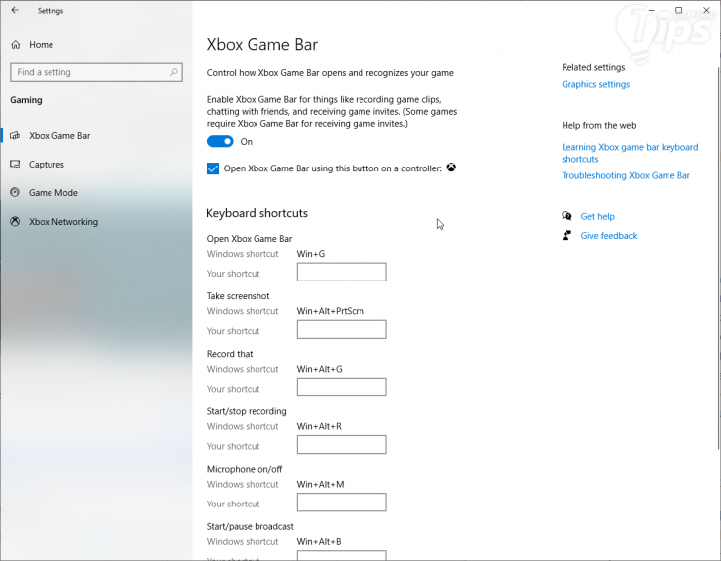Click the Get help chat icon
The height and width of the screenshot is (561, 721).
pos(566,216)
